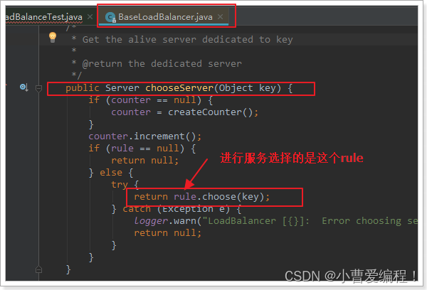The height and width of the screenshot is (290, 427).
Task: Click the rule.choose(key) call
Action: pos(218,197)
